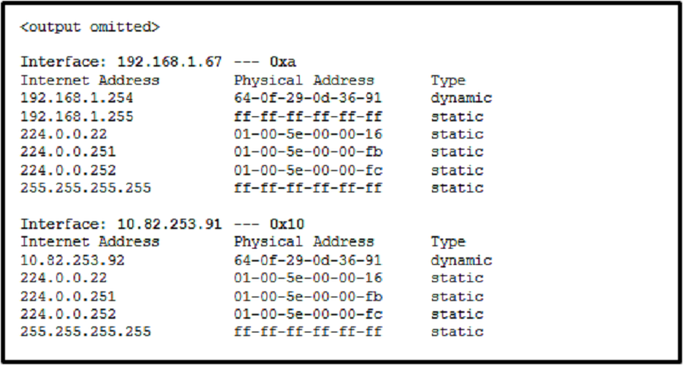Click first 'Physical Address' column header

(x=304, y=80)
